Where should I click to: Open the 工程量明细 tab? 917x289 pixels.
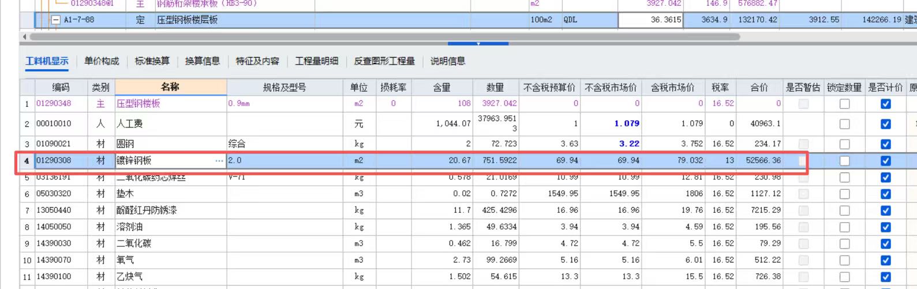pyautogui.click(x=317, y=61)
